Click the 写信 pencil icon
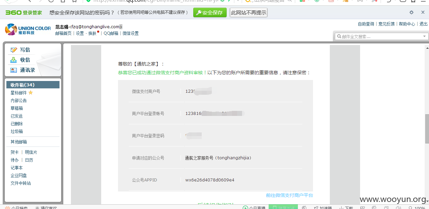429x209 pixels. point(14,50)
